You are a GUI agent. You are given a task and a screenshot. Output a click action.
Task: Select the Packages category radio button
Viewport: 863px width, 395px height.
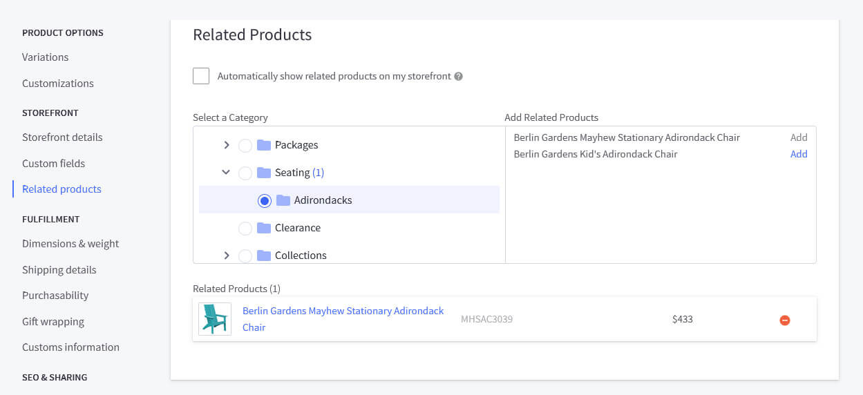(x=245, y=146)
